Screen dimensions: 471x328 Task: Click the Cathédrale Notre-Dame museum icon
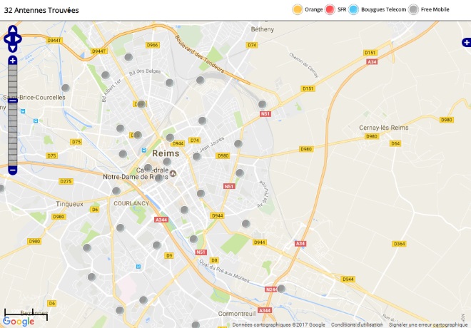(x=173, y=173)
